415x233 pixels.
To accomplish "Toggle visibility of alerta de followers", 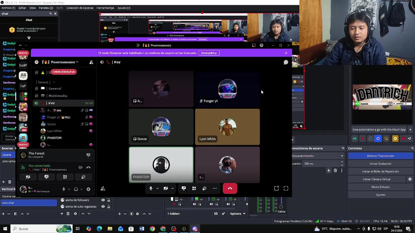I will [x=103, y=200].
